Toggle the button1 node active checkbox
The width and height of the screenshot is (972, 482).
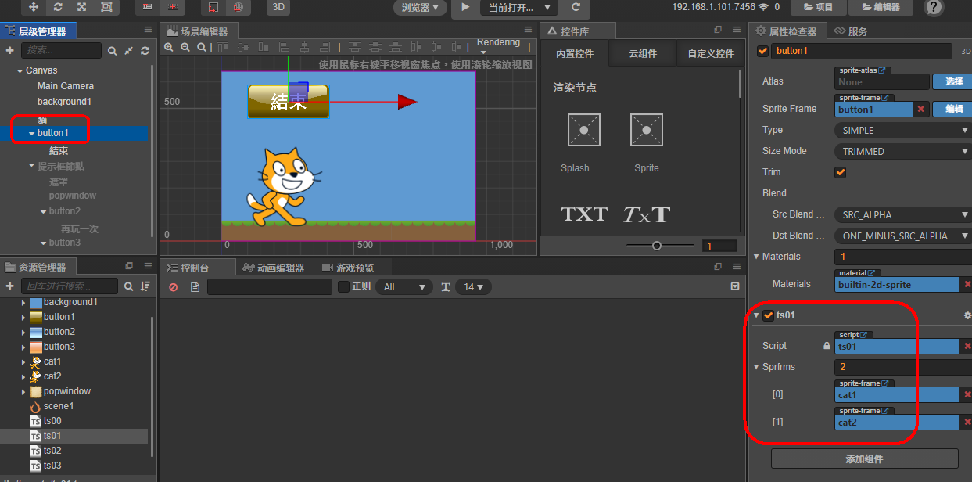[x=762, y=52]
